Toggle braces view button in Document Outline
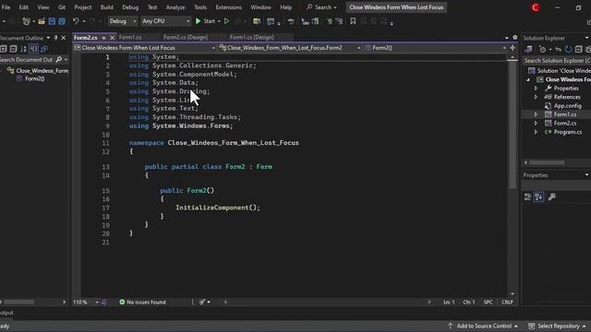 pyautogui.click(x=33, y=49)
